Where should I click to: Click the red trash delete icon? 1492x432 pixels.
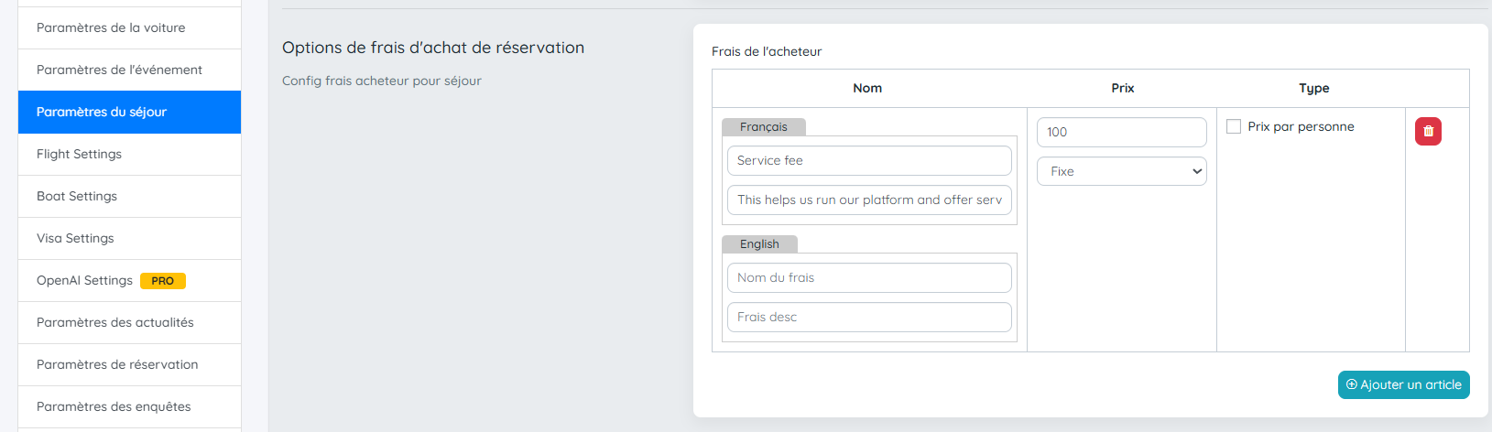pyautogui.click(x=1428, y=132)
